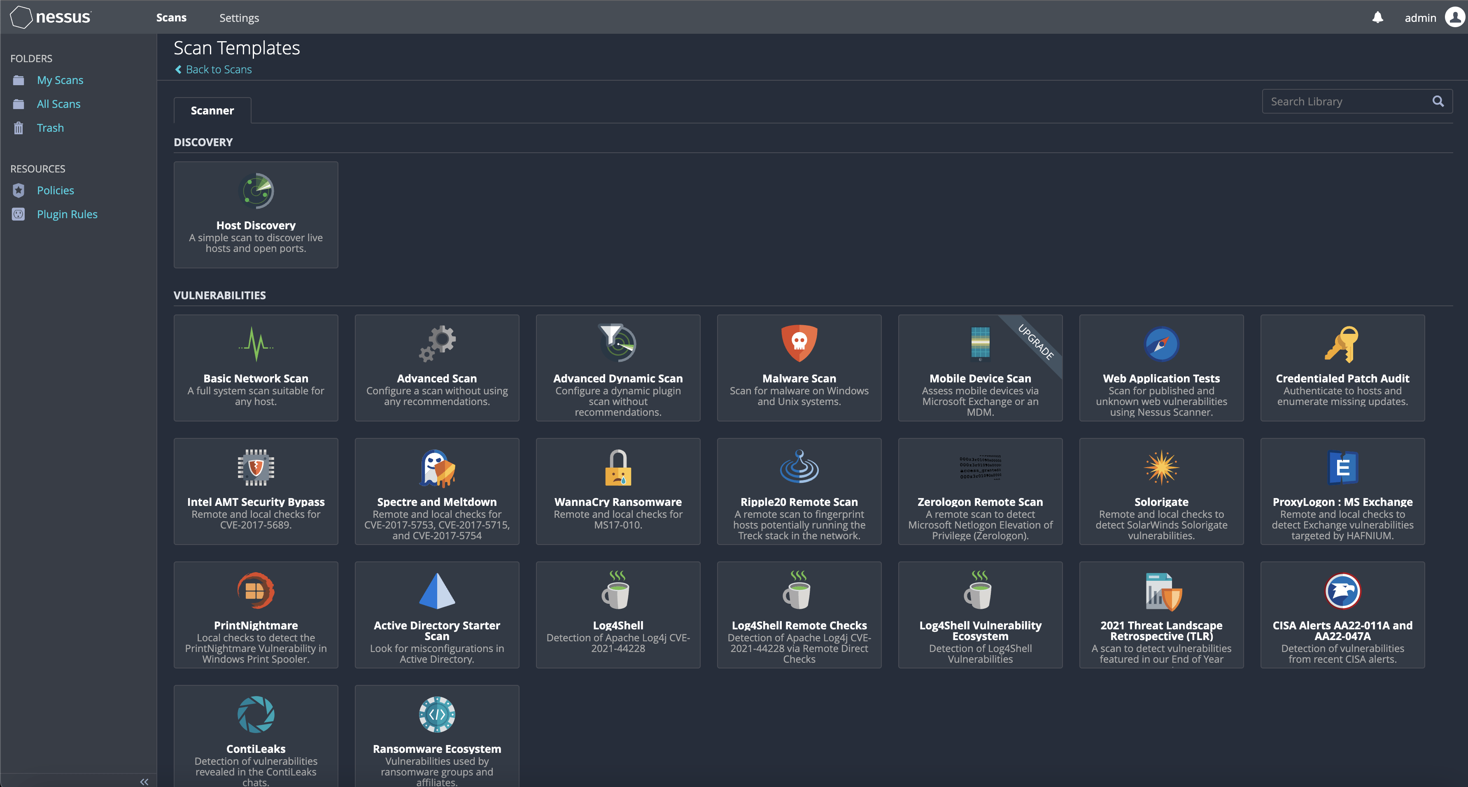Open the Settings top menu

click(x=239, y=18)
